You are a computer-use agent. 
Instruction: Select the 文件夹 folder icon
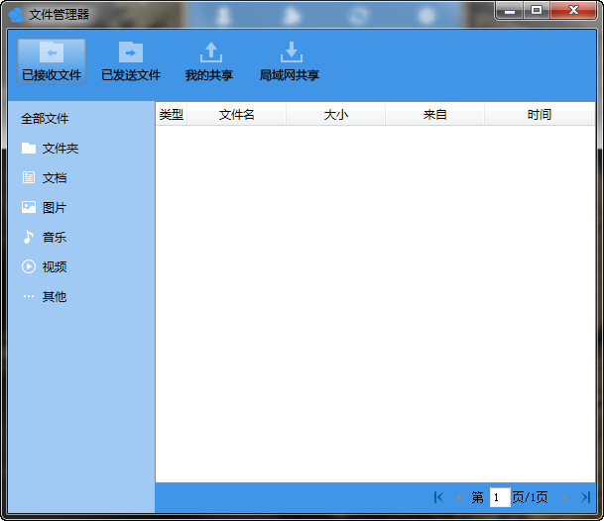29,149
